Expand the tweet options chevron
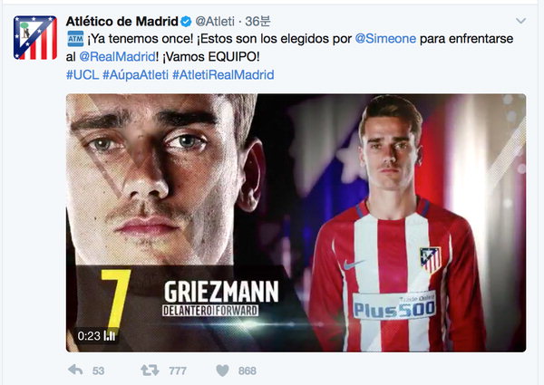544x385 pixels. (x=520, y=21)
